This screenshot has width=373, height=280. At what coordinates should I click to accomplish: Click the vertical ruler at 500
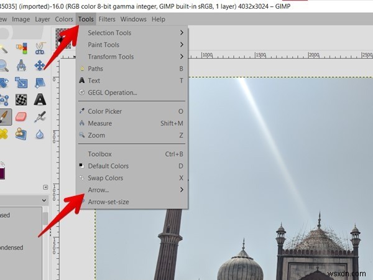(55, 137)
